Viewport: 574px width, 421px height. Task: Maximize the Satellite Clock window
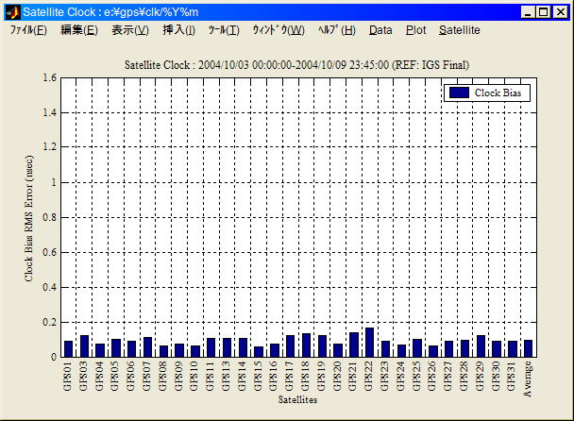[543, 11]
